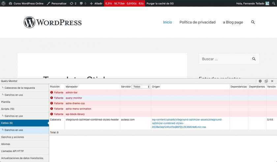This screenshot has width=277, height=162.
Task: Open Hola, Fernando Tellado account menu
Action: point(255,3)
